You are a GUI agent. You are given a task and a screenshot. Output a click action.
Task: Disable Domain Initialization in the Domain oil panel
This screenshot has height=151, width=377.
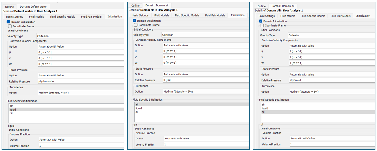pyautogui.click(x=261, y=21)
